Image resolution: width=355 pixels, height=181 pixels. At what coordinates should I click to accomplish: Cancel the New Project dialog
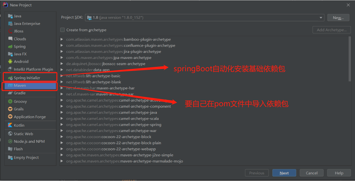(x=312, y=173)
